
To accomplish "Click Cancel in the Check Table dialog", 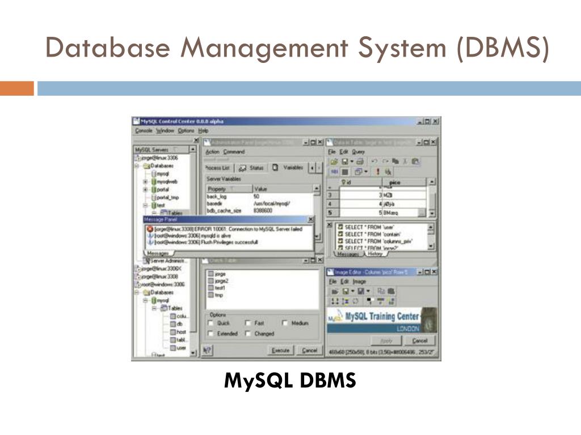I will point(309,350).
